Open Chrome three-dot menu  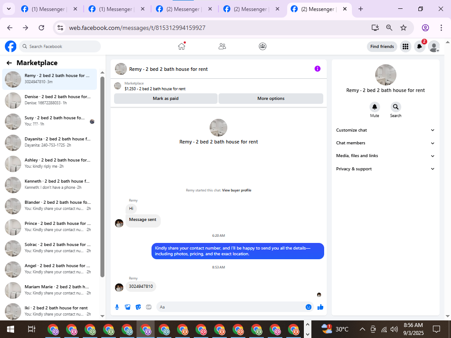coord(441,28)
